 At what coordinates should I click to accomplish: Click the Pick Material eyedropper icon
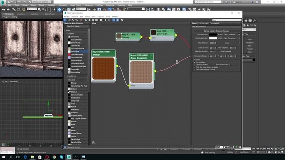pos(69,20)
